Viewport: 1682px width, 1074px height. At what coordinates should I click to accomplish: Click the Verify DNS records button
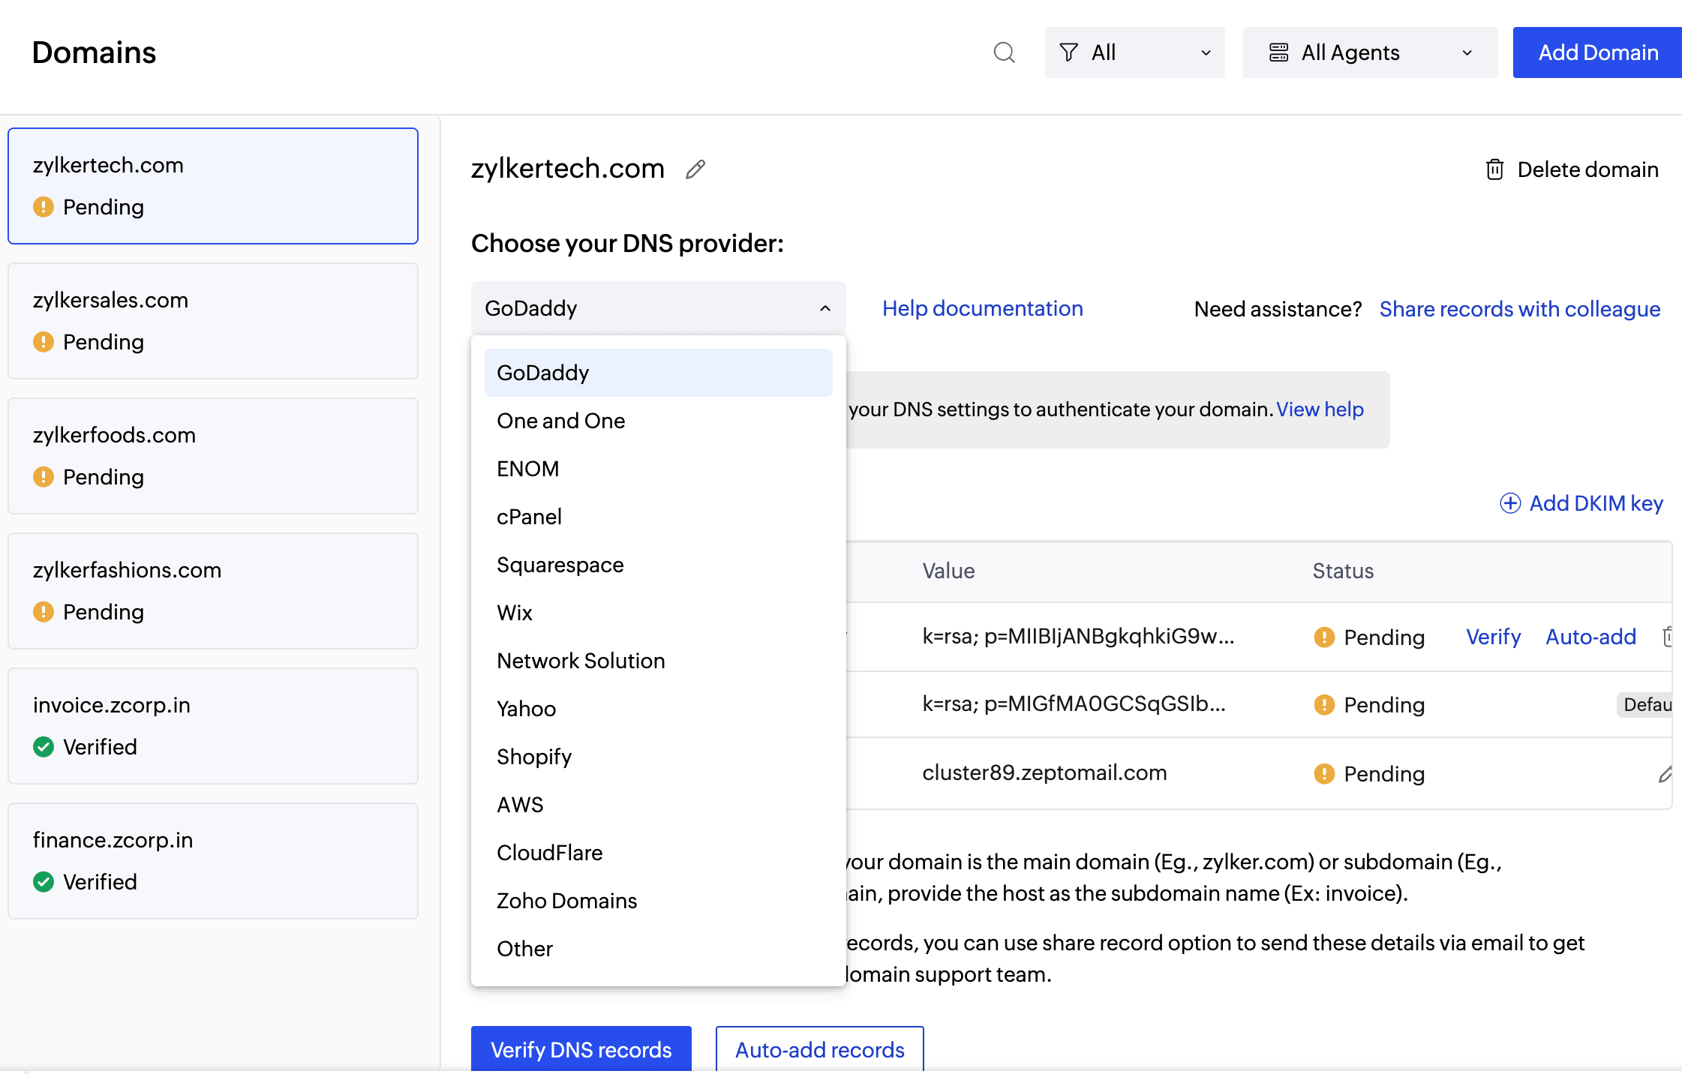click(581, 1049)
